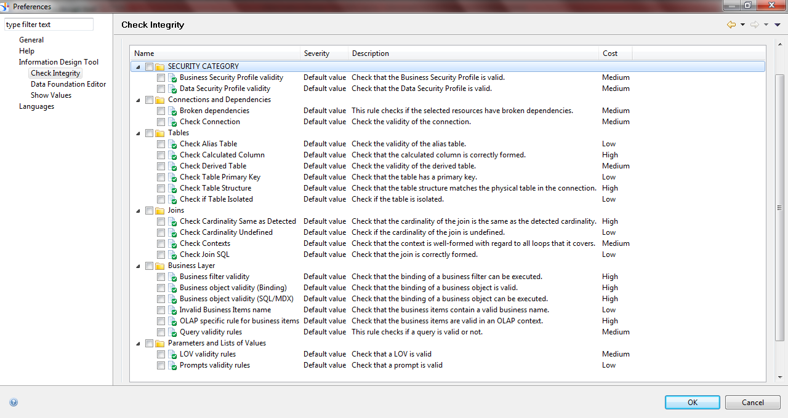Click the Check Alias Table rule icon
Image resolution: width=788 pixels, height=418 pixels.
(x=172, y=144)
